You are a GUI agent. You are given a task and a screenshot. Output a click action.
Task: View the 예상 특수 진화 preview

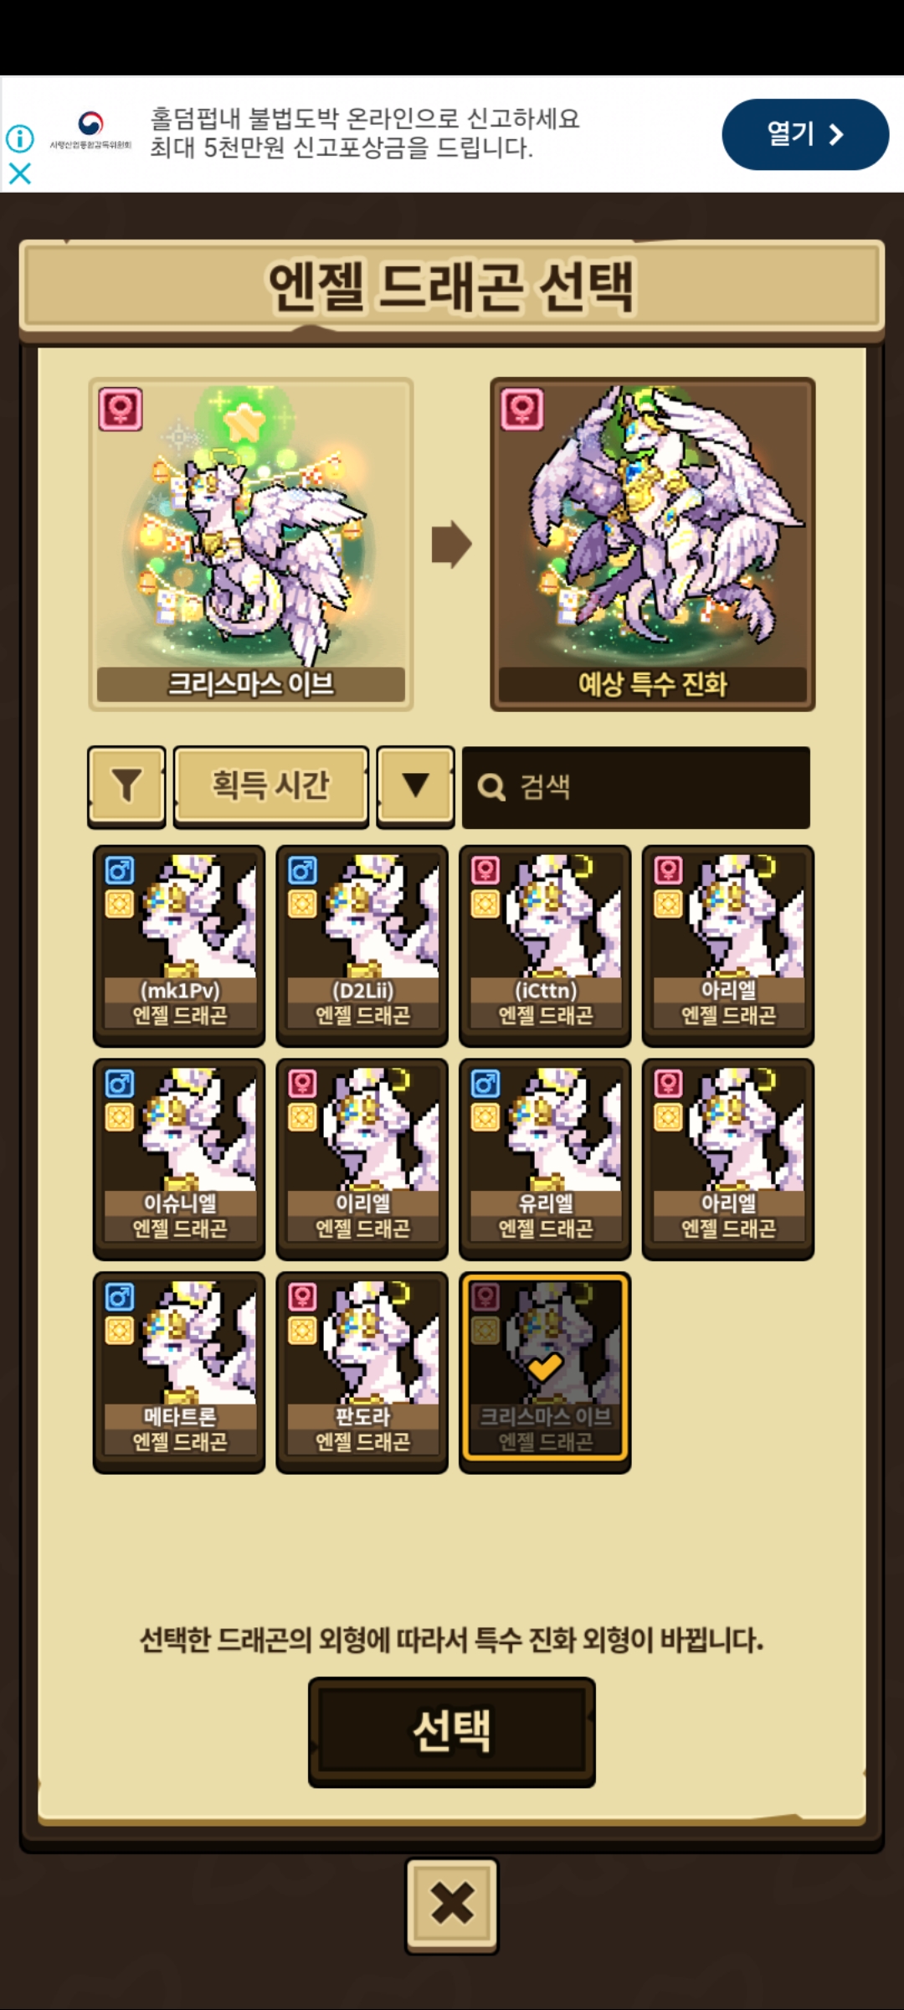[652, 544]
